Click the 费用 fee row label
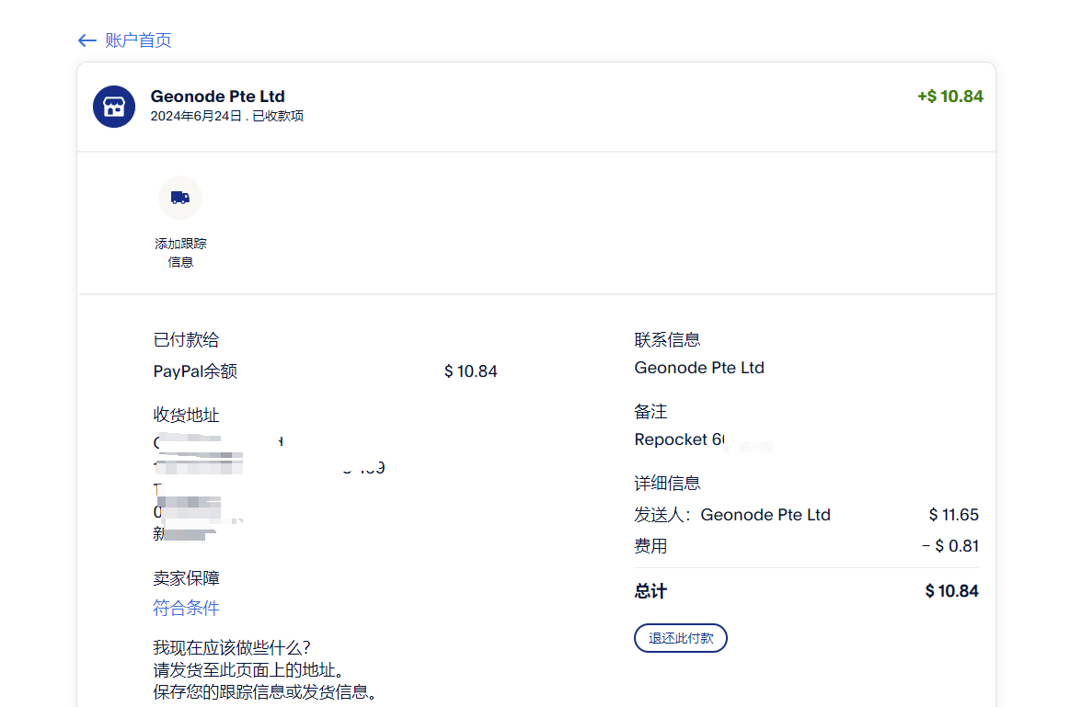Screen dimensions: 1082x707 point(650,546)
